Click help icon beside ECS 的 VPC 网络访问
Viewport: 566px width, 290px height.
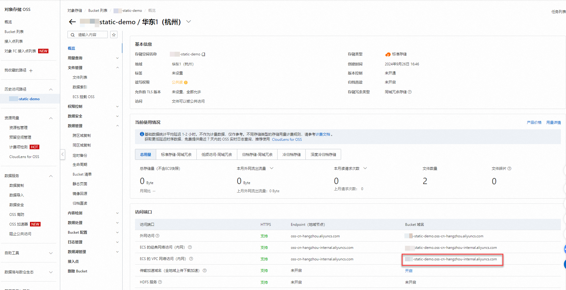[x=191, y=259]
